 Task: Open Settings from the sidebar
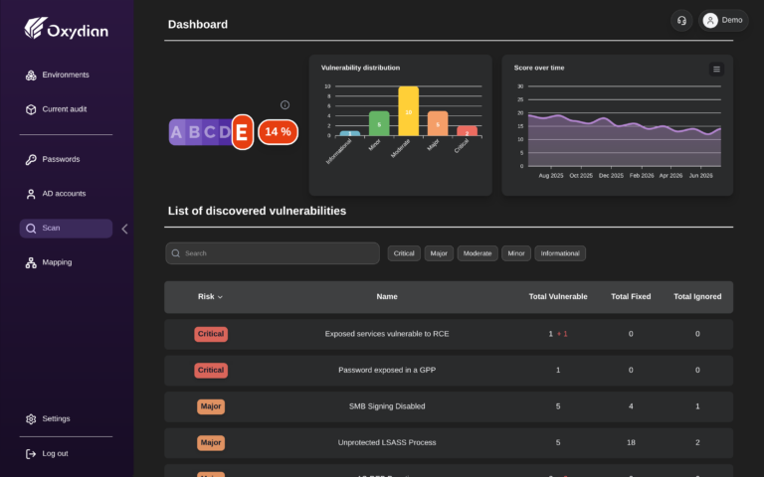click(66, 418)
